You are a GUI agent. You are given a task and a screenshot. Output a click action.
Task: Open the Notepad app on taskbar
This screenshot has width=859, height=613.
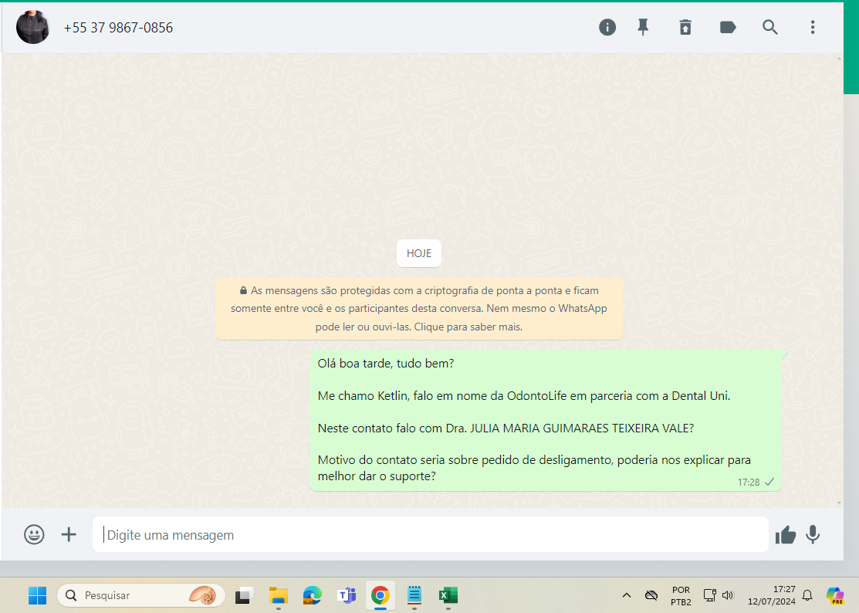click(414, 595)
